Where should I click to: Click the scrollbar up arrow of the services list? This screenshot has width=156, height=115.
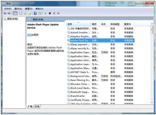point(152,24)
